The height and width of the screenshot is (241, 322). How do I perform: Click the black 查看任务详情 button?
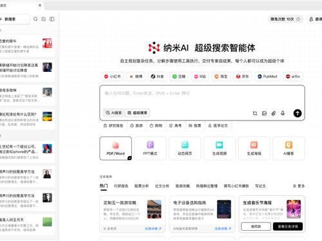coord(288,226)
